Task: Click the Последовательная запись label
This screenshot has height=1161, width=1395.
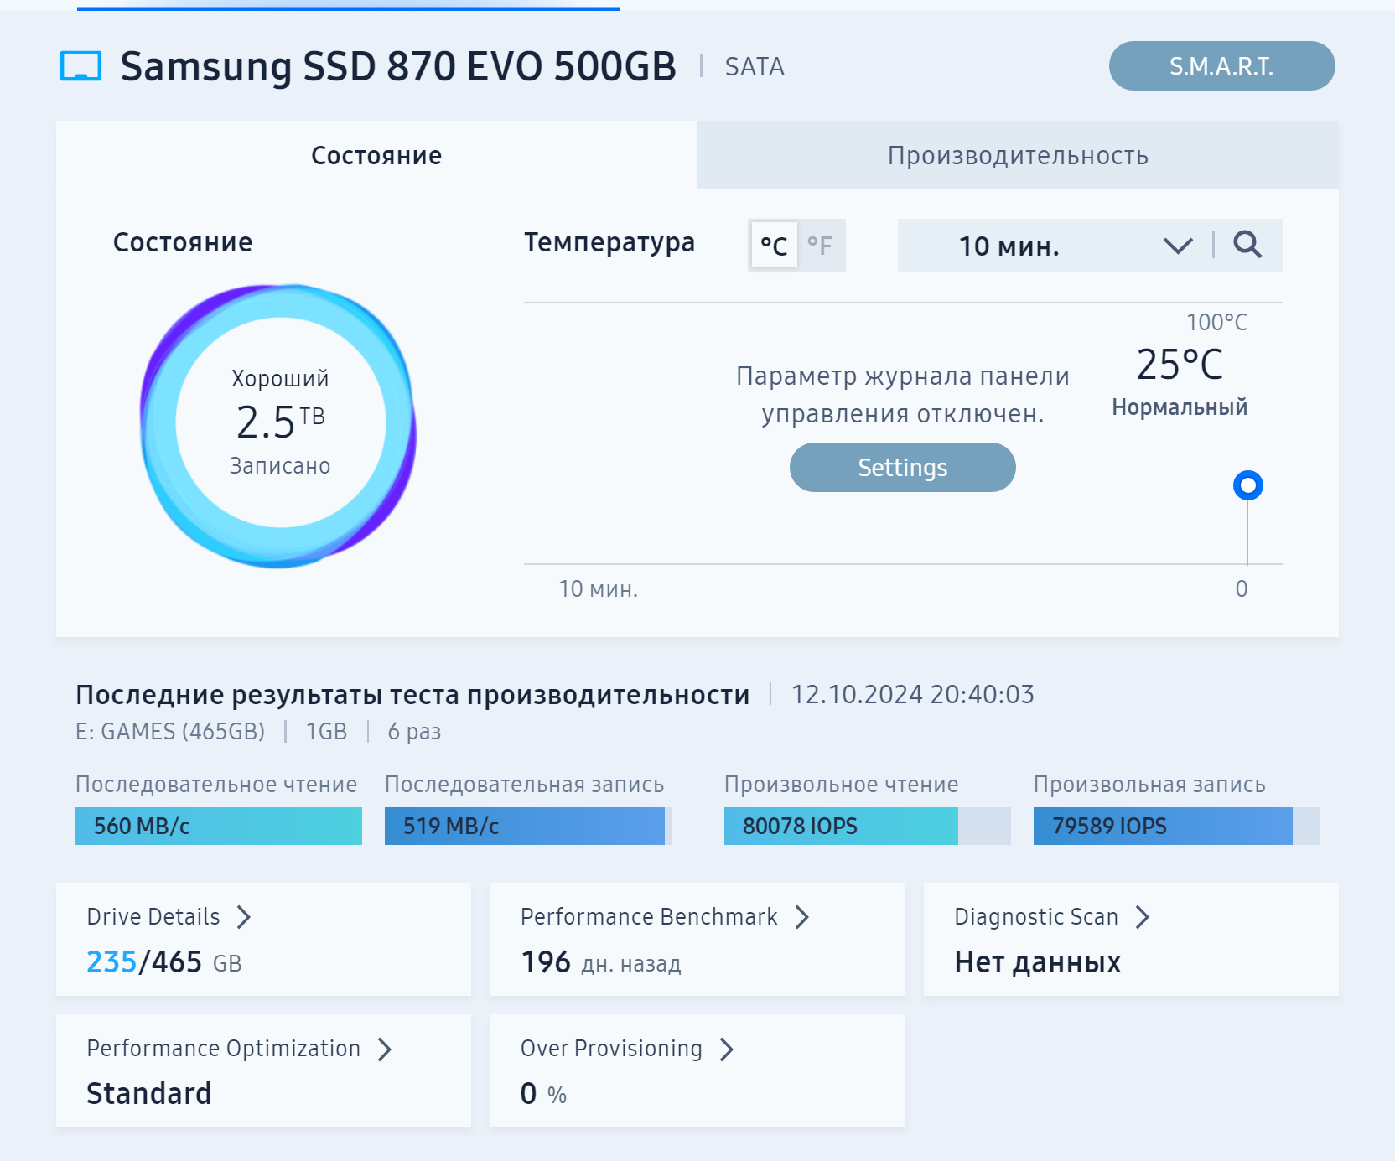Action: pos(525,785)
